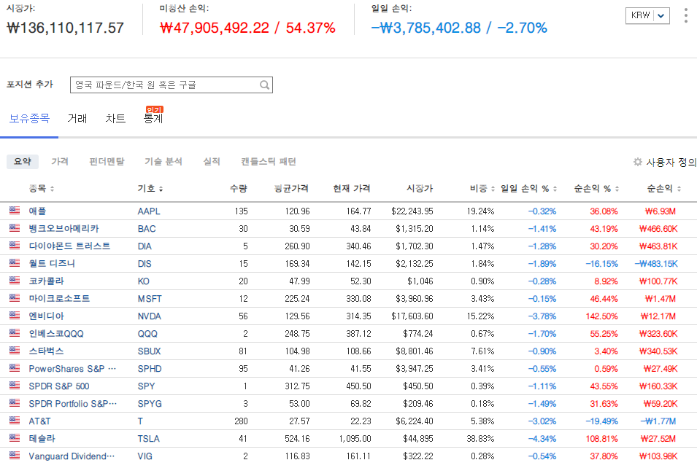The height and width of the screenshot is (468, 697).
Task: Select the 요약 view
Action: click(22, 162)
